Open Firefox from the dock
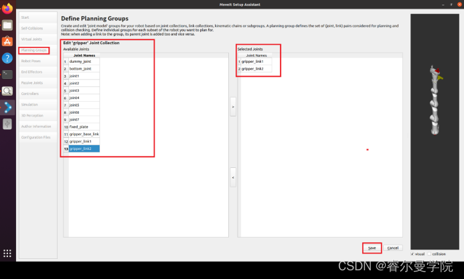The width and height of the screenshot is (464, 279). click(x=7, y=8)
